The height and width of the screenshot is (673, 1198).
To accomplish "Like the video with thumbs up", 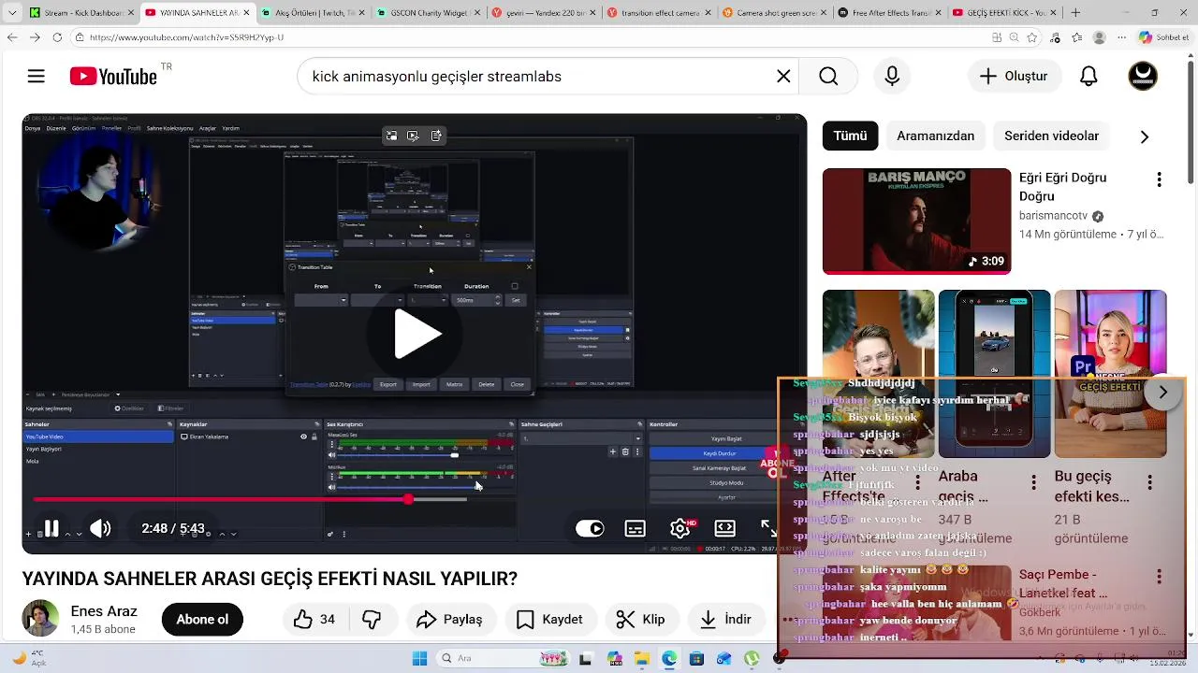I will pos(315,620).
